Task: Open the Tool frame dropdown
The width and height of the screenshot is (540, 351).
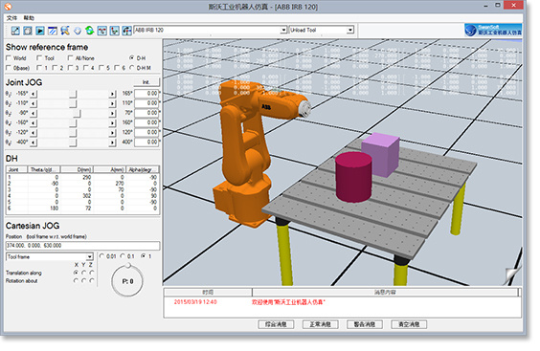Action: pyautogui.click(x=90, y=257)
